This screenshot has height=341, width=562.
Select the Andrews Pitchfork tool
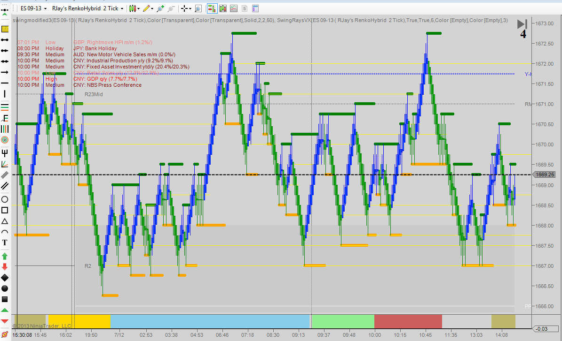click(x=5, y=153)
